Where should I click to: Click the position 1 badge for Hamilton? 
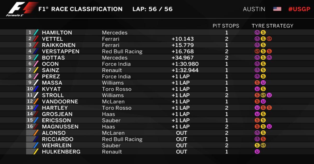[30, 33]
